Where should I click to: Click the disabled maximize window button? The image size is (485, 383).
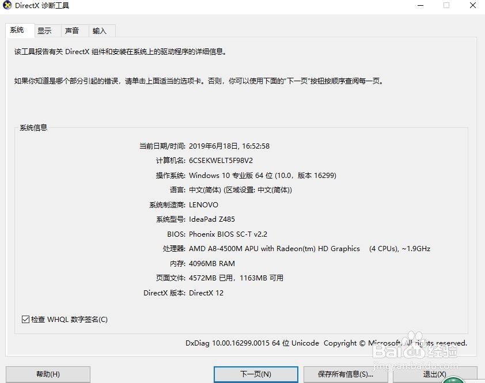446,5
